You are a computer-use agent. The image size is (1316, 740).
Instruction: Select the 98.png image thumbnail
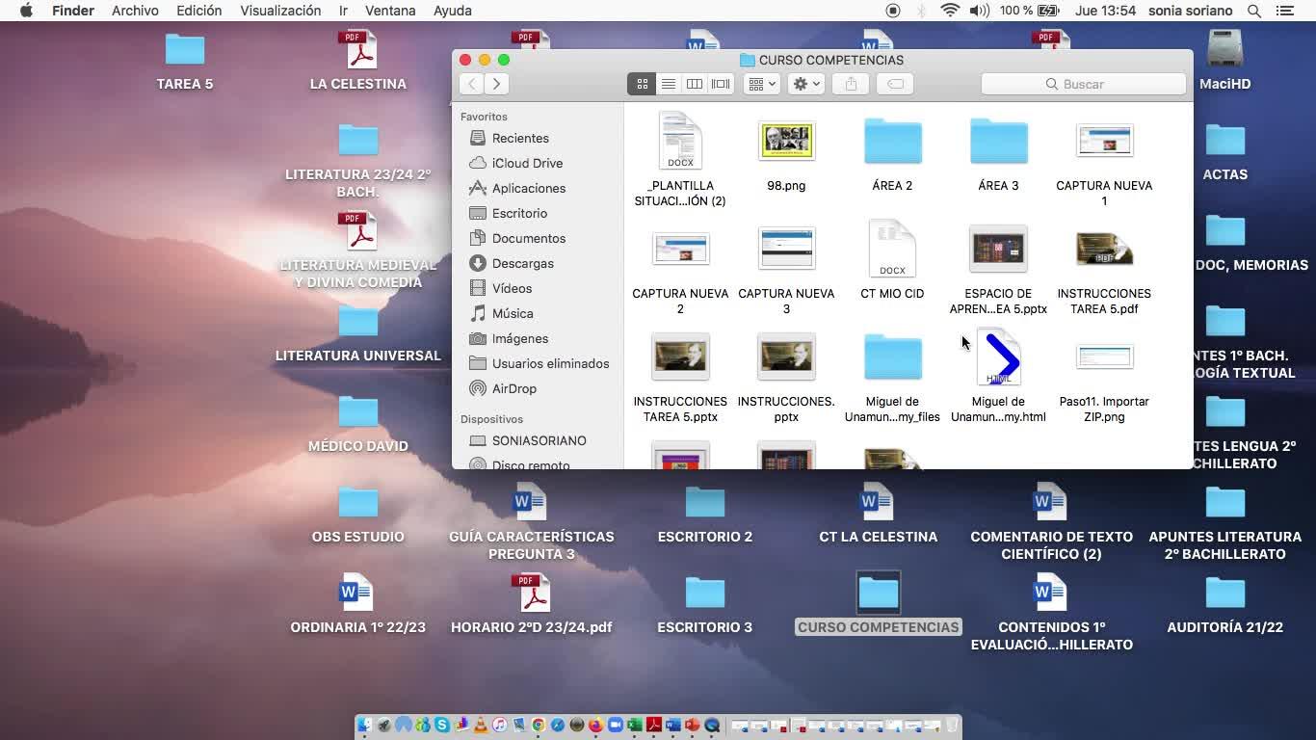(786, 143)
